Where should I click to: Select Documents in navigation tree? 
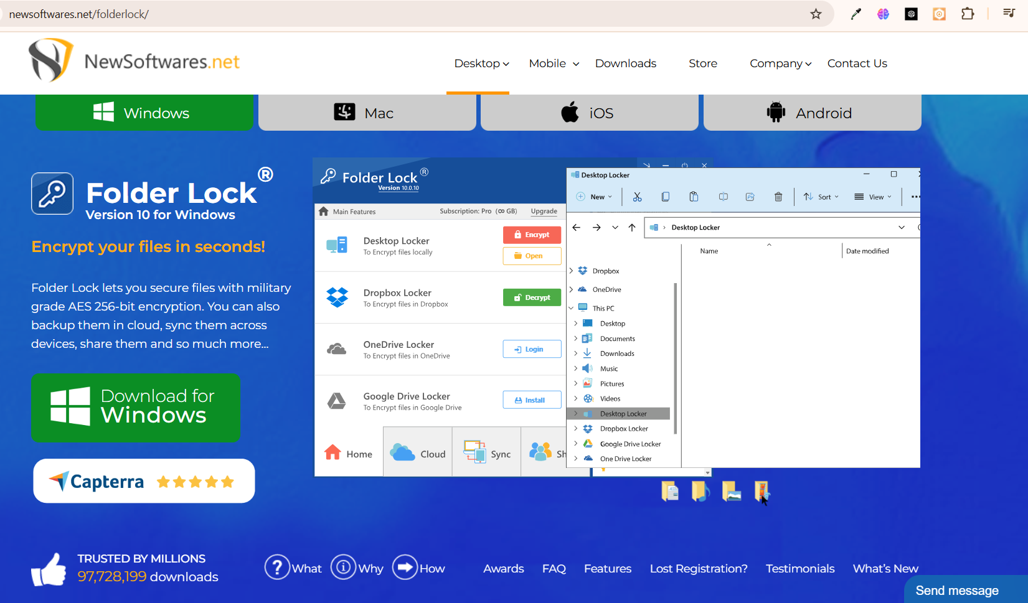(618, 339)
